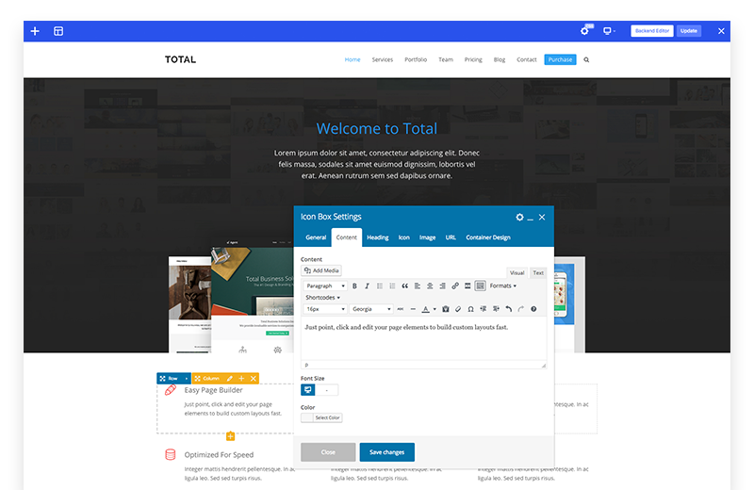Screen dimensions: 754x490
Task: Increase indent icon in editor
Action: pos(496,309)
